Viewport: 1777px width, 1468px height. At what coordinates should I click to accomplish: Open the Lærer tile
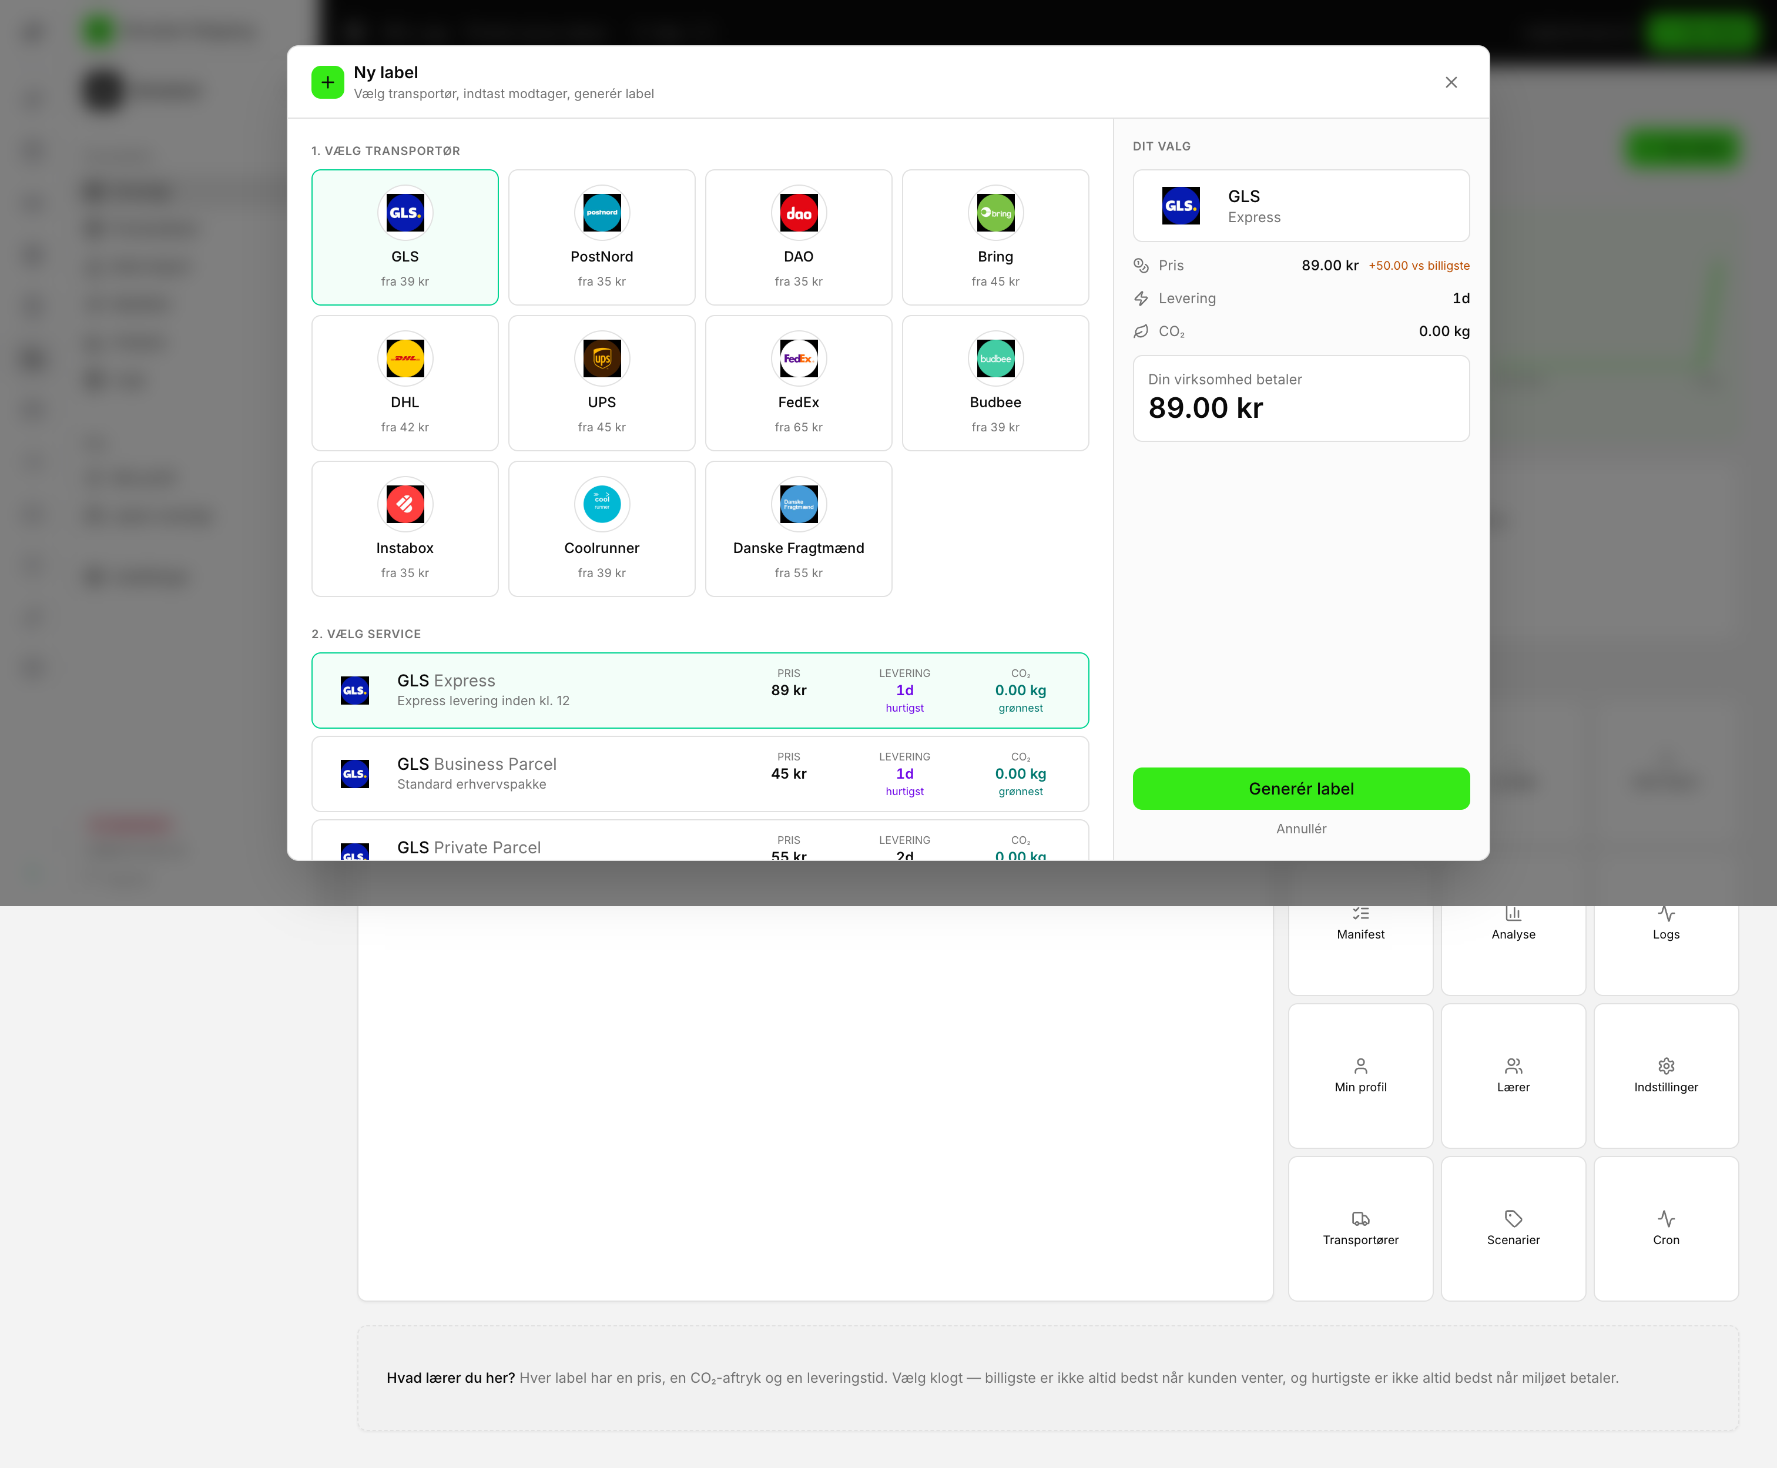pyautogui.click(x=1513, y=1075)
